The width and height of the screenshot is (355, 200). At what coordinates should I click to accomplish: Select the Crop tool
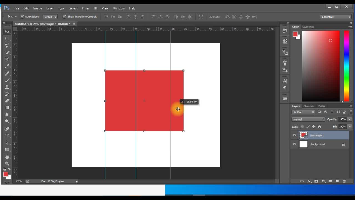(x=7, y=59)
